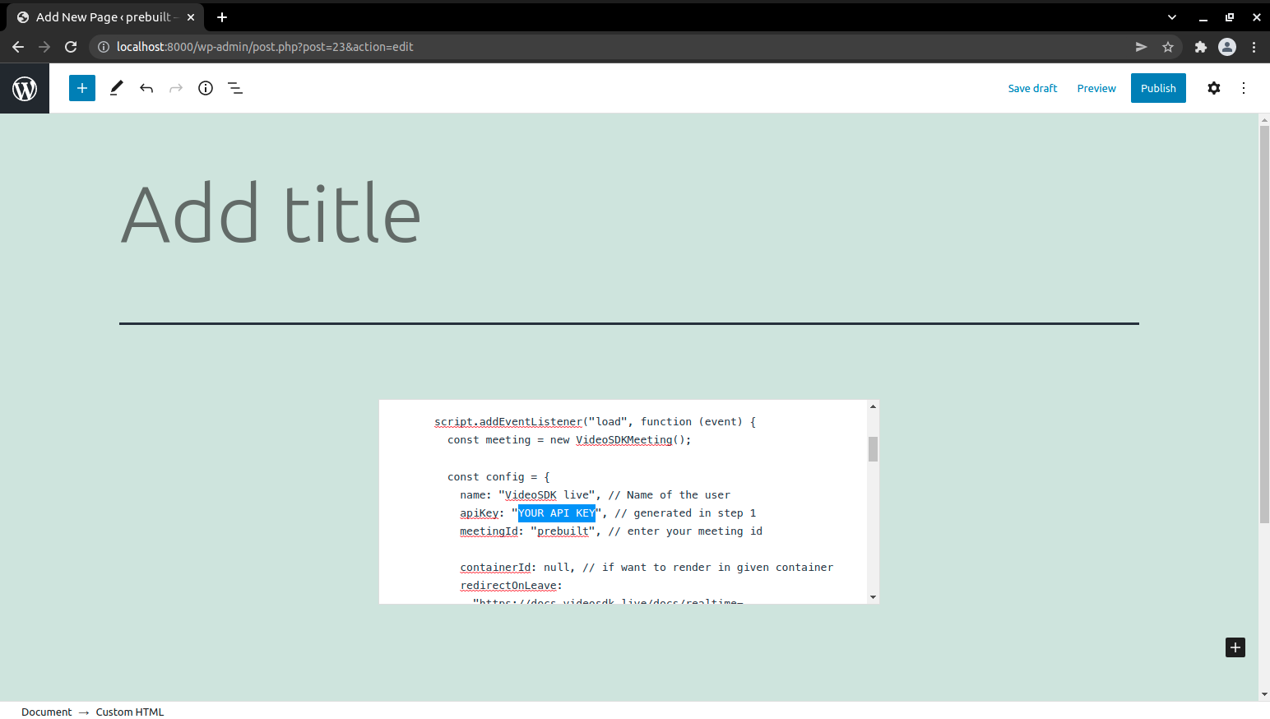Viewport: 1270px width, 719px height.
Task: Undo the last change
Action: (x=146, y=88)
